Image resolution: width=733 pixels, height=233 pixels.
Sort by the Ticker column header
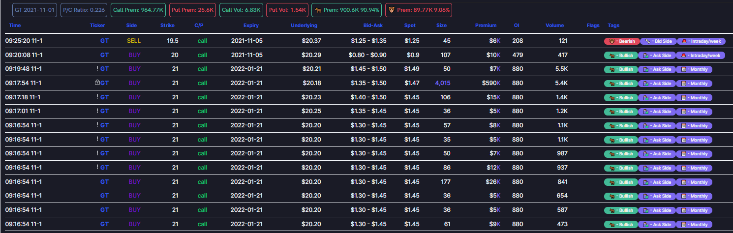click(97, 25)
